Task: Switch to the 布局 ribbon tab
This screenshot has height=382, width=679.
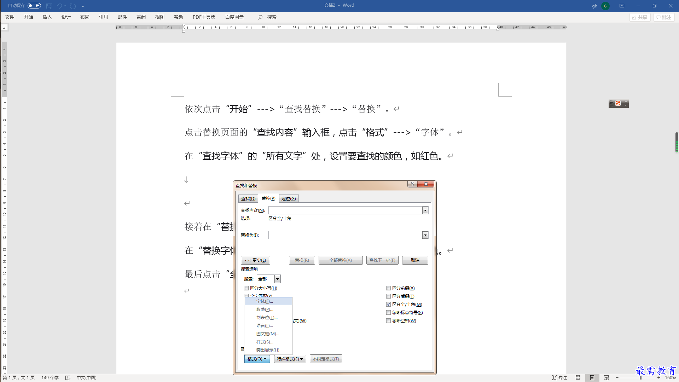Action: (x=85, y=17)
